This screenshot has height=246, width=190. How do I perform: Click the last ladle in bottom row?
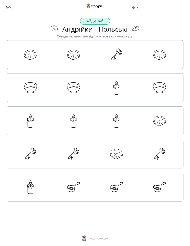[159, 187]
